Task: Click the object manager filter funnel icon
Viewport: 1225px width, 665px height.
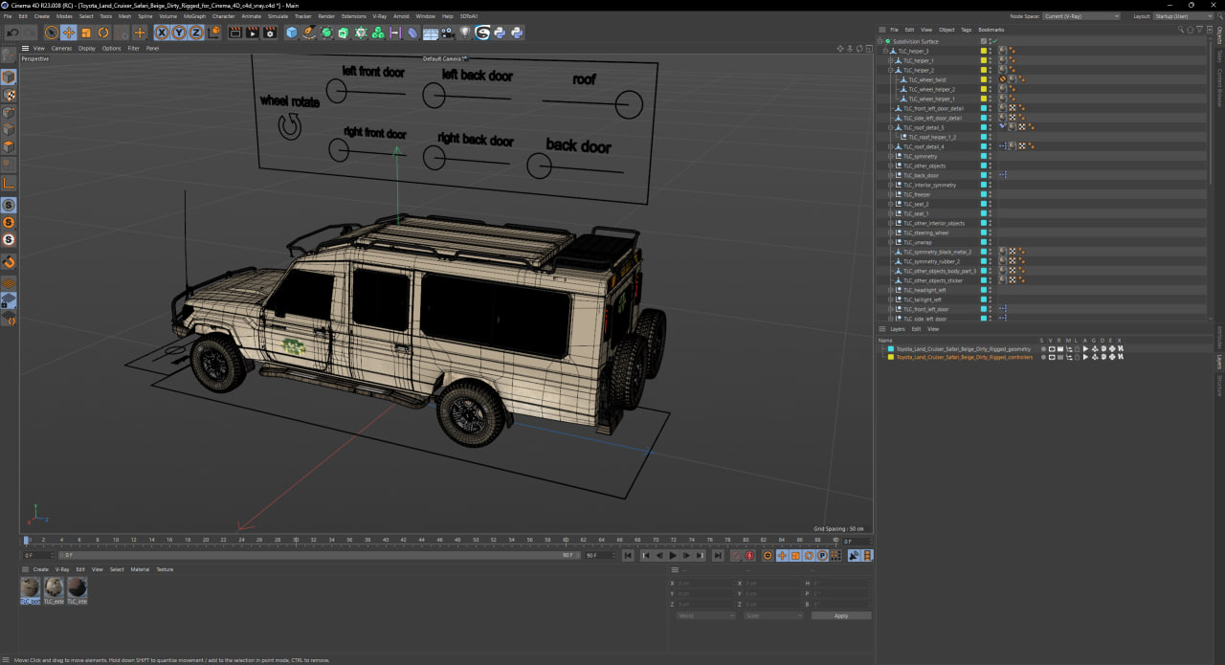Action: click(x=1199, y=30)
